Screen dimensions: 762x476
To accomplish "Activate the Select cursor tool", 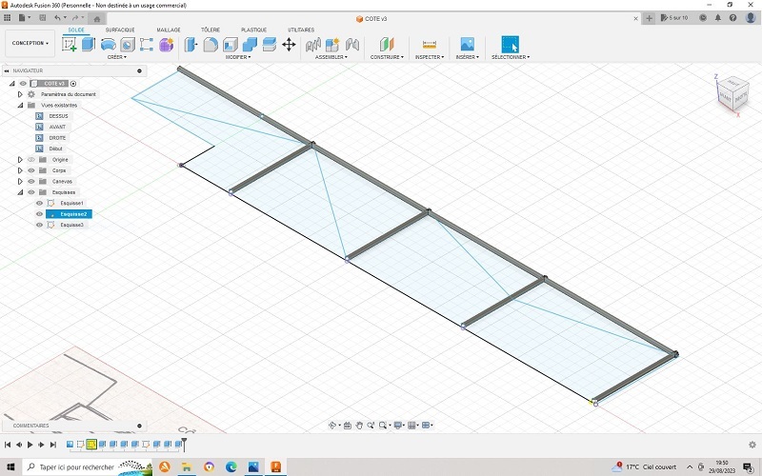I will pyautogui.click(x=510, y=44).
